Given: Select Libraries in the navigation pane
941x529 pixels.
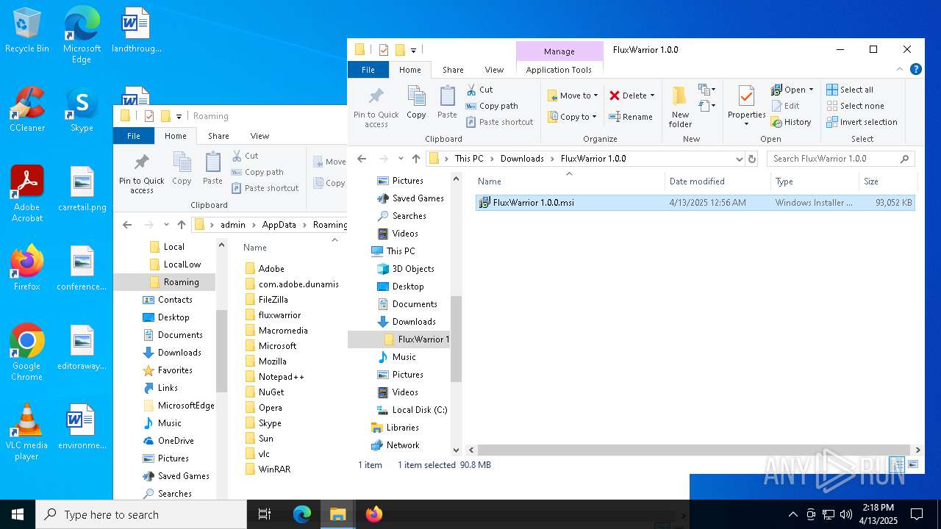Looking at the screenshot, I should (x=402, y=428).
